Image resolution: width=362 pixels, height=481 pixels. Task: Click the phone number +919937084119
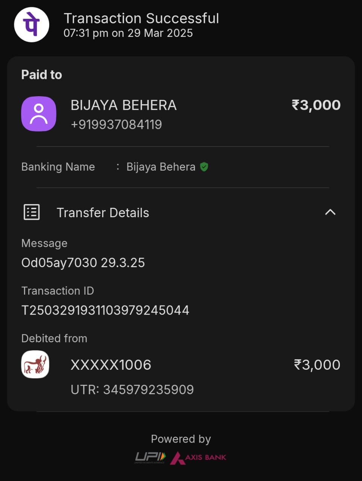116,124
